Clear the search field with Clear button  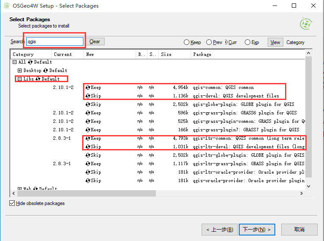(95, 42)
